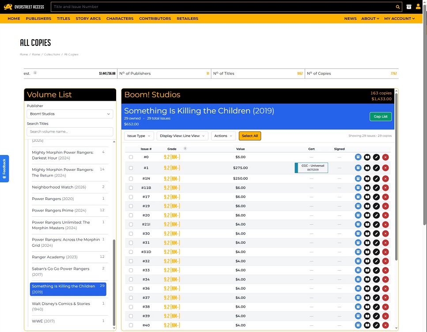The image size is (427, 332).
Task: Open the Publisher dropdown showing Boom! Studios
Action: point(70,114)
